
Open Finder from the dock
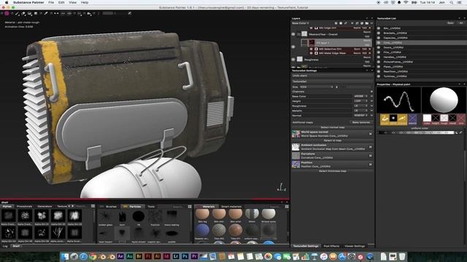click(65, 256)
